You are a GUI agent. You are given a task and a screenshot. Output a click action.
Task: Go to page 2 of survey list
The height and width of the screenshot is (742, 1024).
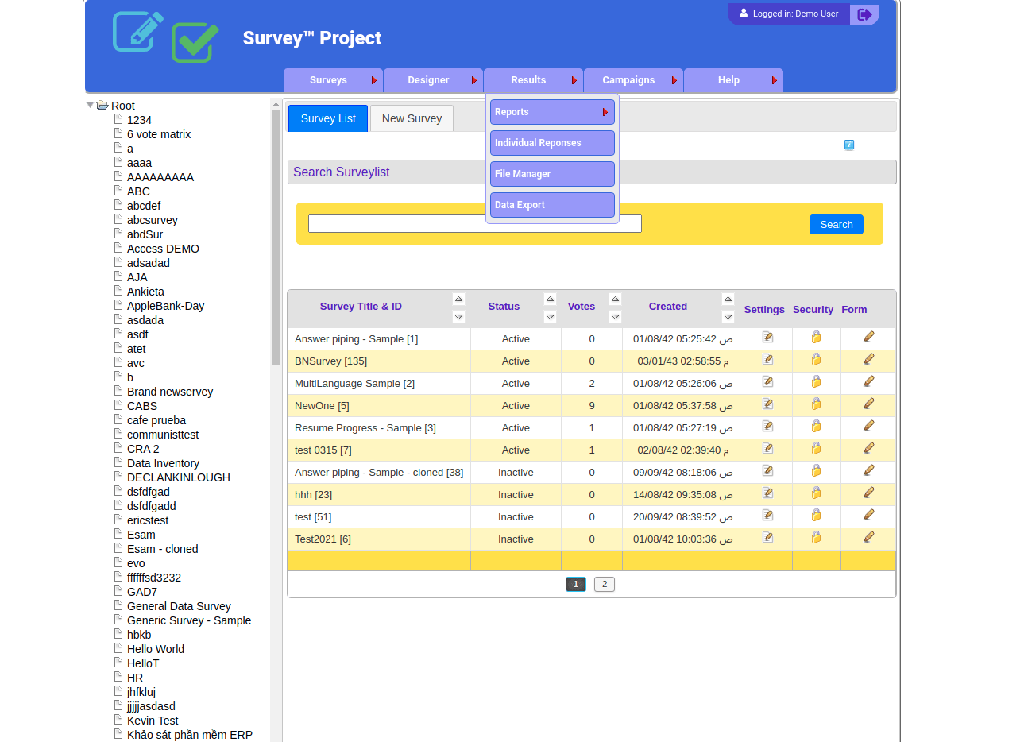(x=604, y=584)
